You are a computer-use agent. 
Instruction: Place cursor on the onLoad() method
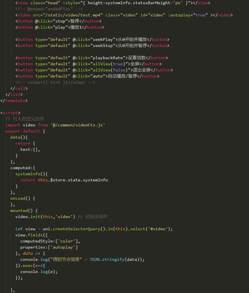click(20, 198)
